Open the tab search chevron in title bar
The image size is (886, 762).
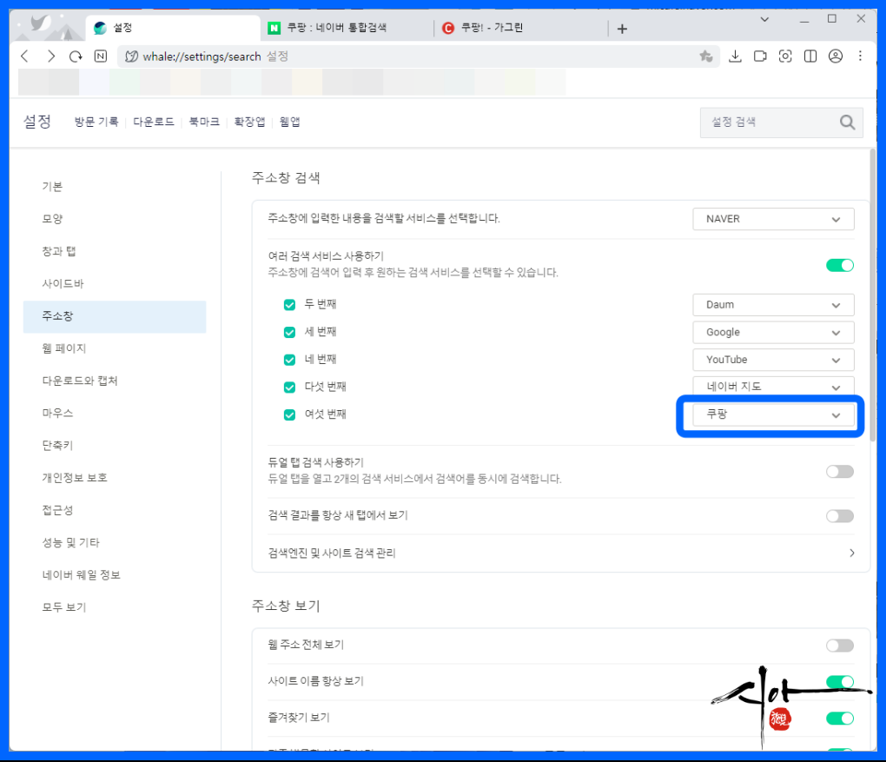764,19
